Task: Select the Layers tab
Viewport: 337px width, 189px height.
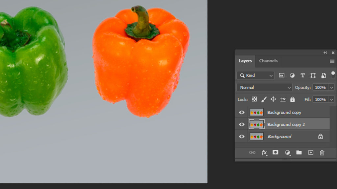Action: point(245,61)
